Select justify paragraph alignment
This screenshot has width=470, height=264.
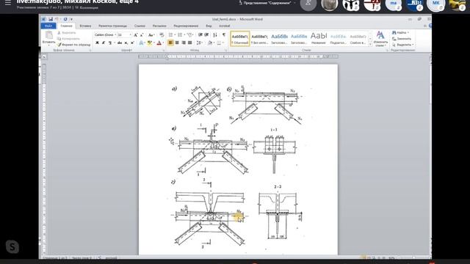pos(189,43)
